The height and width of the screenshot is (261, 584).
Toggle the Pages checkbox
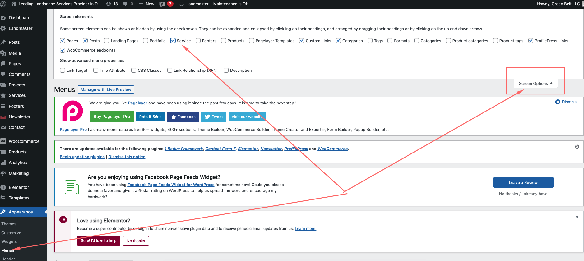click(x=63, y=40)
